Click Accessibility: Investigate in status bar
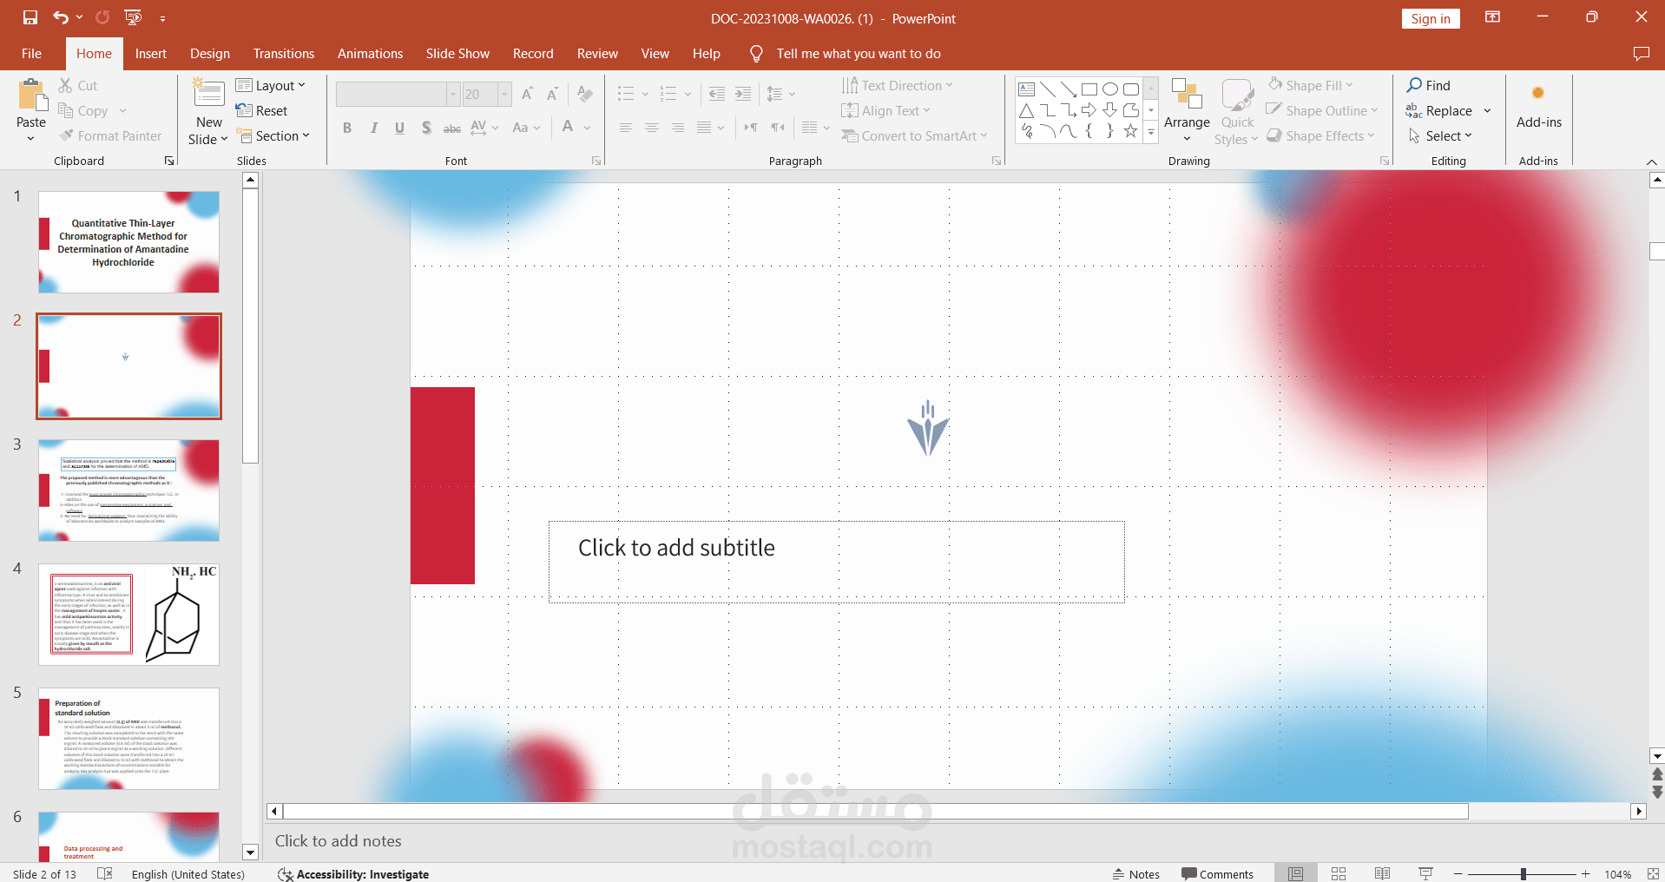 click(x=353, y=873)
